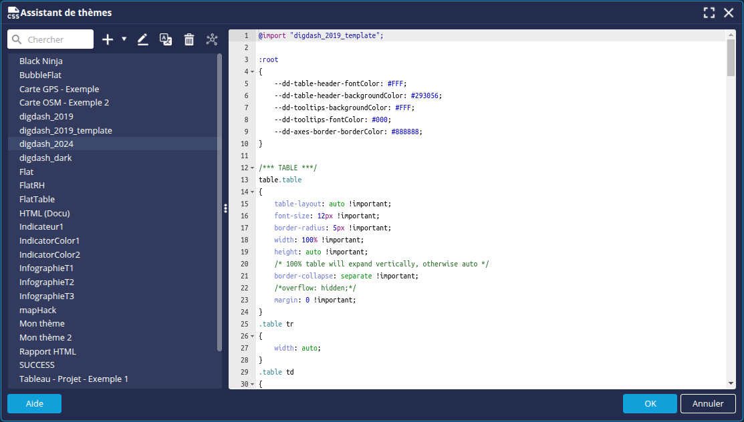Click the translate theme icon
744x422 pixels.
coord(166,39)
